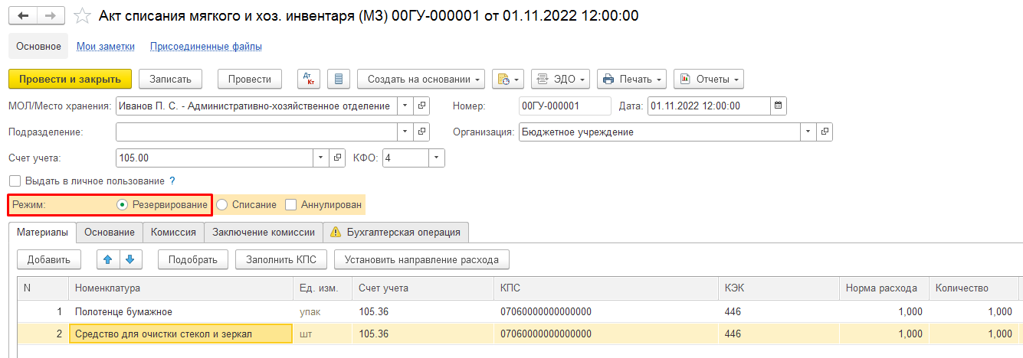The image size is (1023, 358).
Task: Open the Печать menu
Action: 632,79
